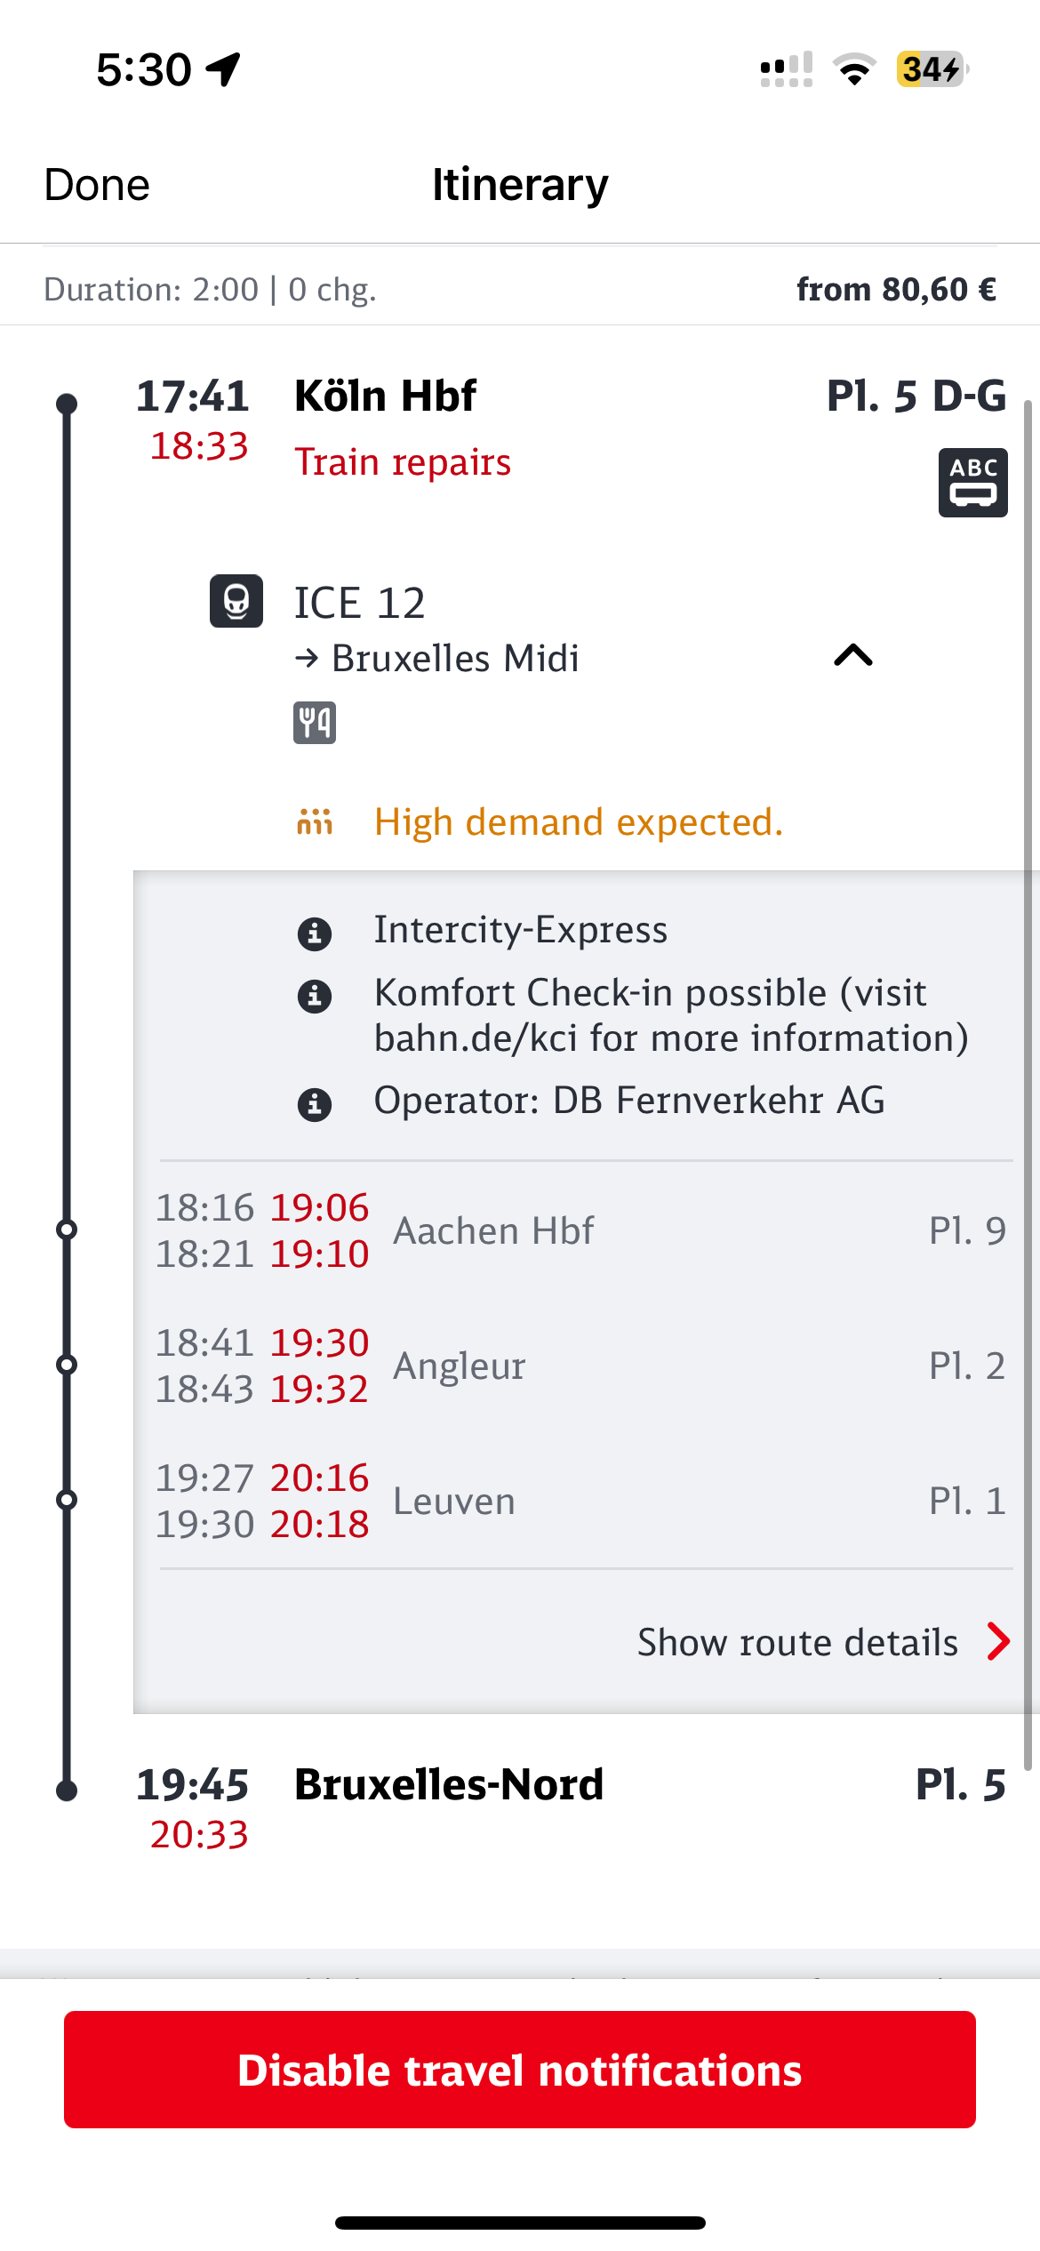Image resolution: width=1040 pixels, height=2251 pixels.
Task: Select the Aachen Hbf stop
Action: [493, 1231]
